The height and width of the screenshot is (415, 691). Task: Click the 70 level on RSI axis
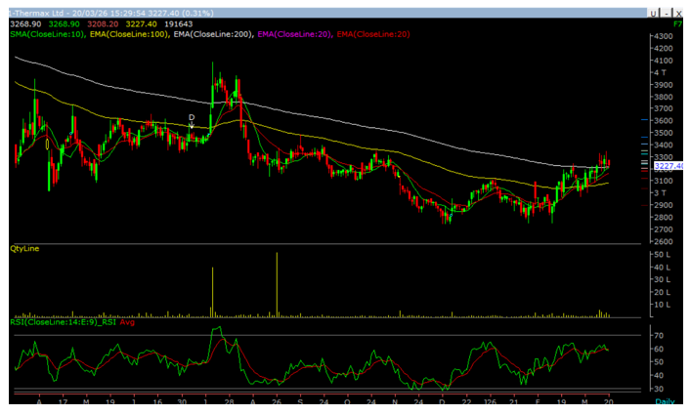click(x=659, y=335)
